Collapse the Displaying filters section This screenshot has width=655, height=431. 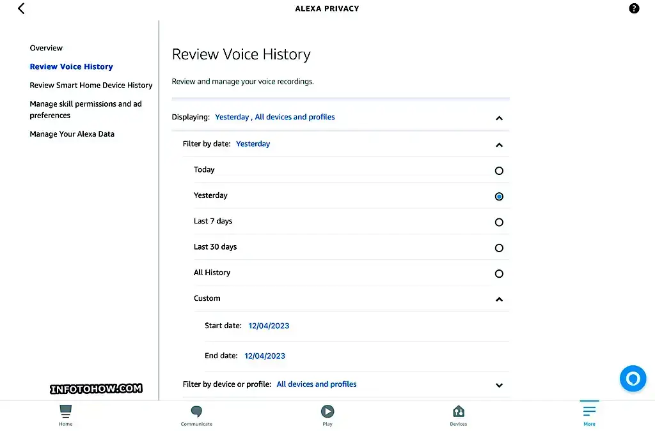coord(499,118)
